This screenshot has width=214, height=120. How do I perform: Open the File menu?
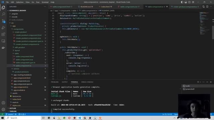[x=7, y=2]
